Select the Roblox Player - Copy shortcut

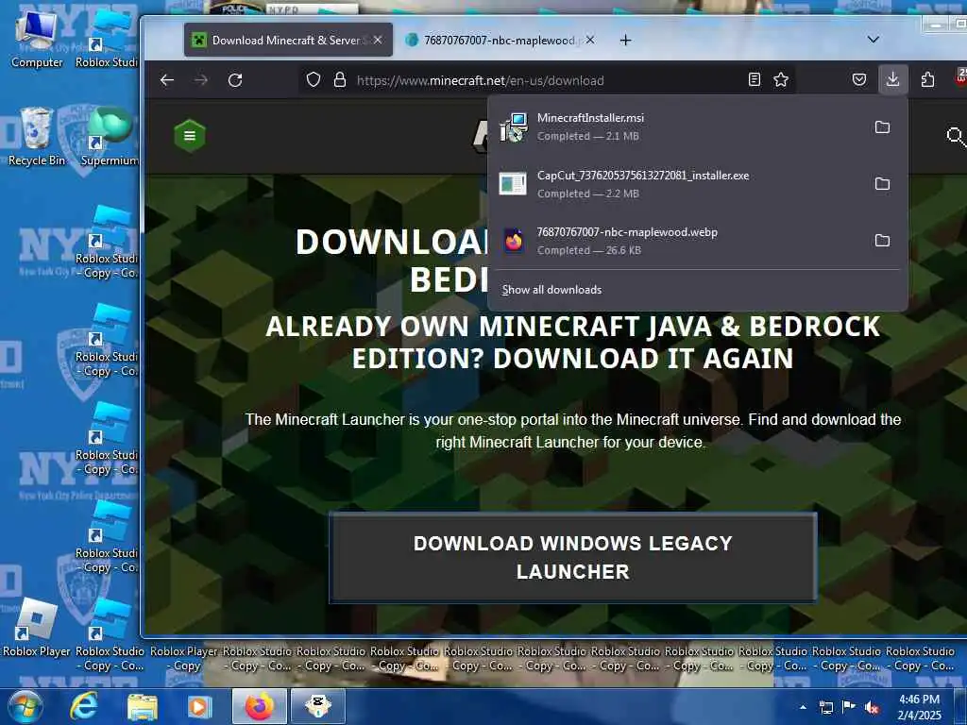coord(184,658)
